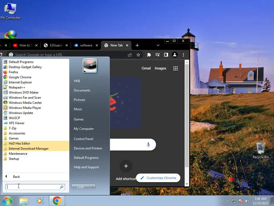Screen dimensions: 274x206
Task: Open Devices and Printers
Action: [x=88, y=148]
